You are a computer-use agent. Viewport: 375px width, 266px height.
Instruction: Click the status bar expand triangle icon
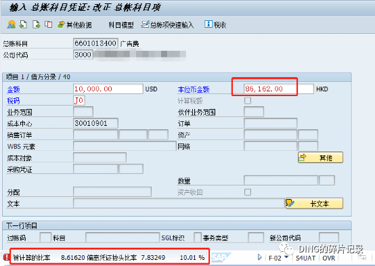coord(259,257)
